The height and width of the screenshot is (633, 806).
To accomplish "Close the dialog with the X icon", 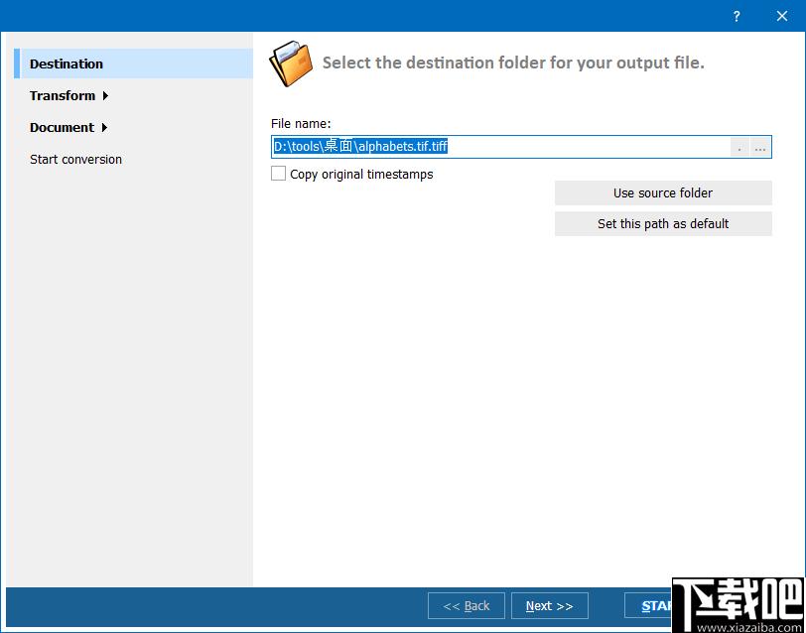I will (782, 16).
